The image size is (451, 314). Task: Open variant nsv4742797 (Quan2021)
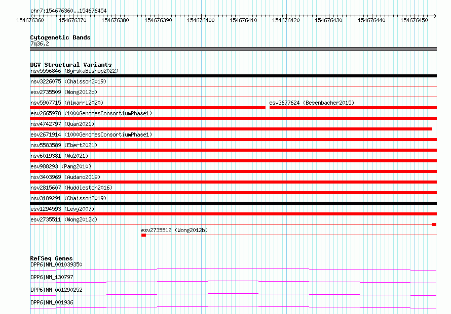tap(62, 124)
